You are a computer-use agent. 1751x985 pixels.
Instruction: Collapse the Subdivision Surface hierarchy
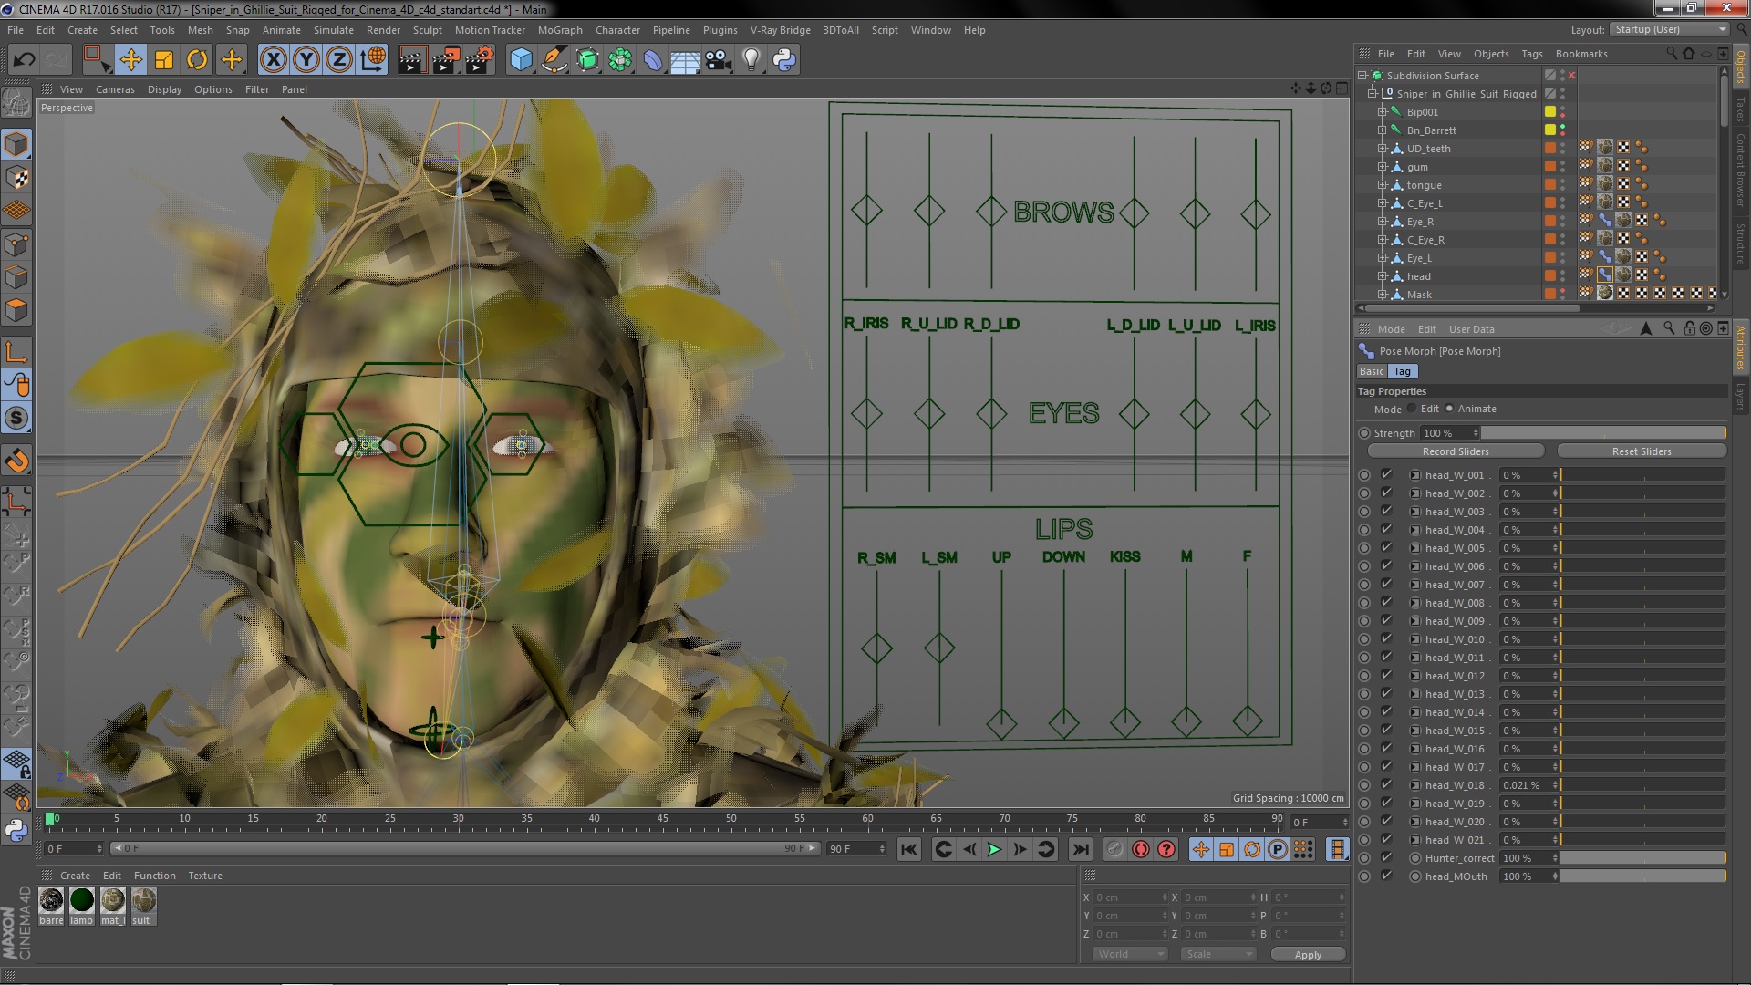pyautogui.click(x=1363, y=76)
